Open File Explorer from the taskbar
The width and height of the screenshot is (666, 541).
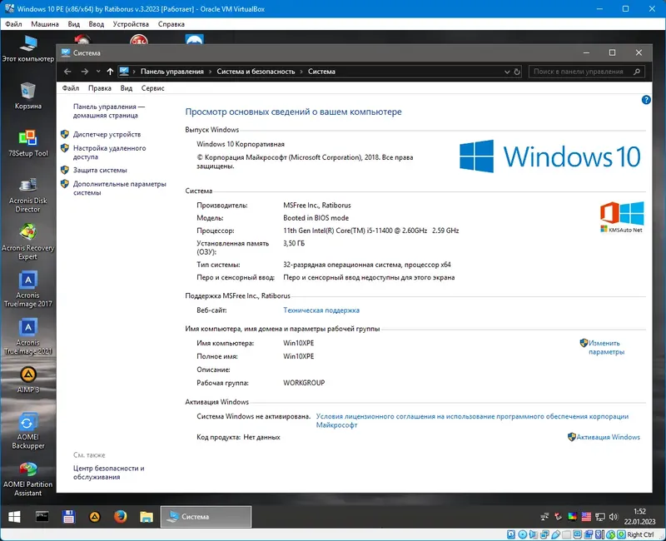point(147,516)
